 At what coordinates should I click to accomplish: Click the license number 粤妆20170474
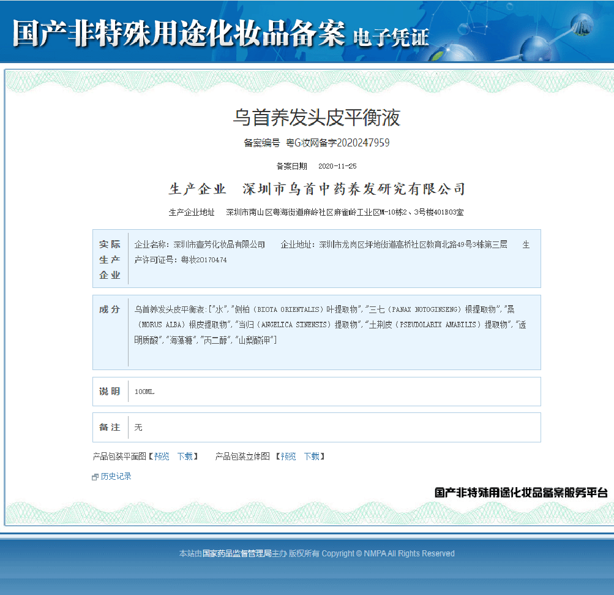(x=204, y=260)
